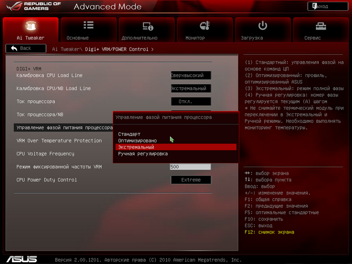The width and height of the screenshot is (352, 264).
Task: Open the Ai Tweaker tab icon
Action: pos(30,26)
